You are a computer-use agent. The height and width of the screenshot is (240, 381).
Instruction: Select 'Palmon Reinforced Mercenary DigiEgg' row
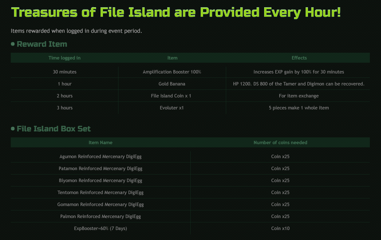coord(190,216)
